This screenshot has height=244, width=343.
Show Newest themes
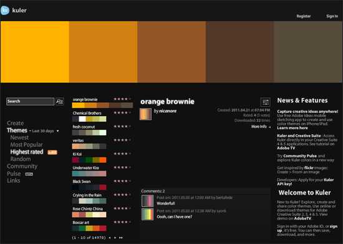[x=19, y=138]
